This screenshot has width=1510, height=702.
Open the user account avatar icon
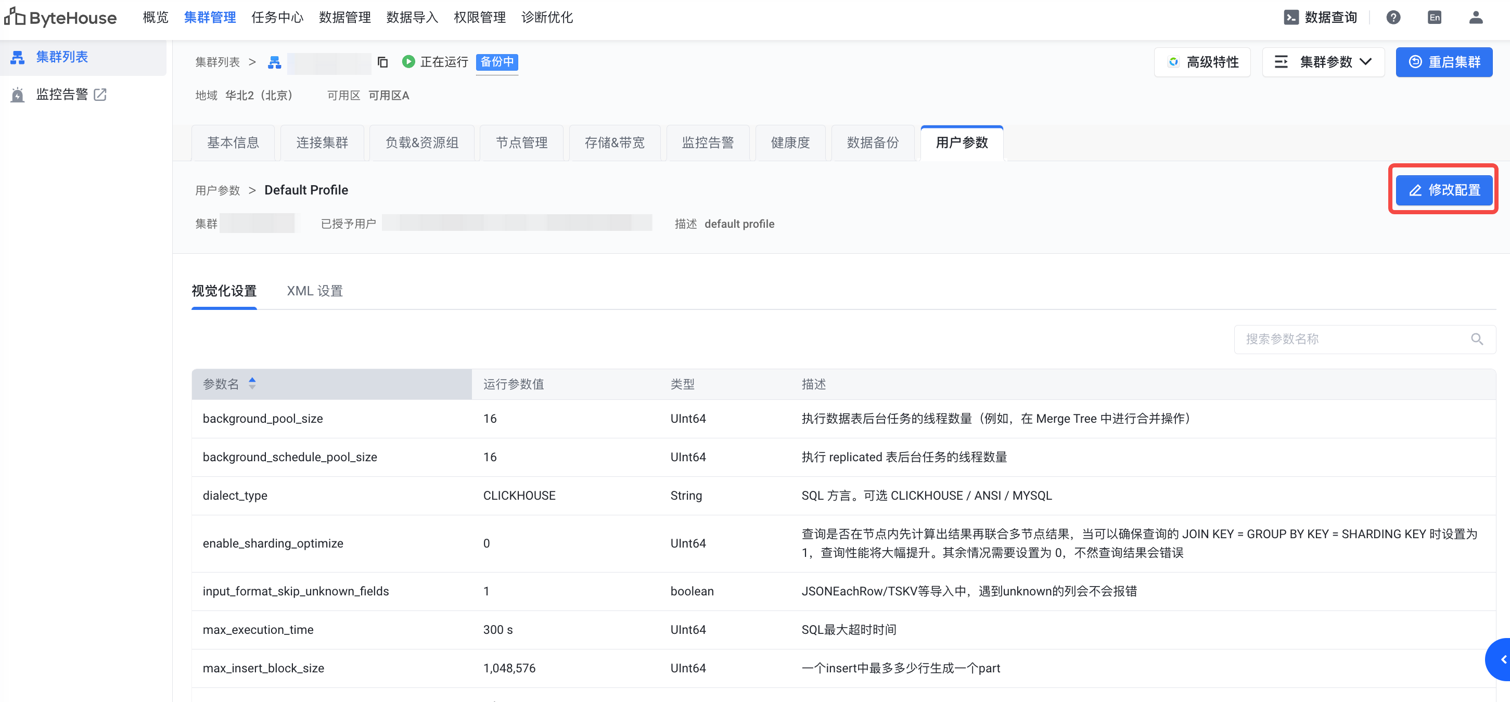(x=1476, y=18)
